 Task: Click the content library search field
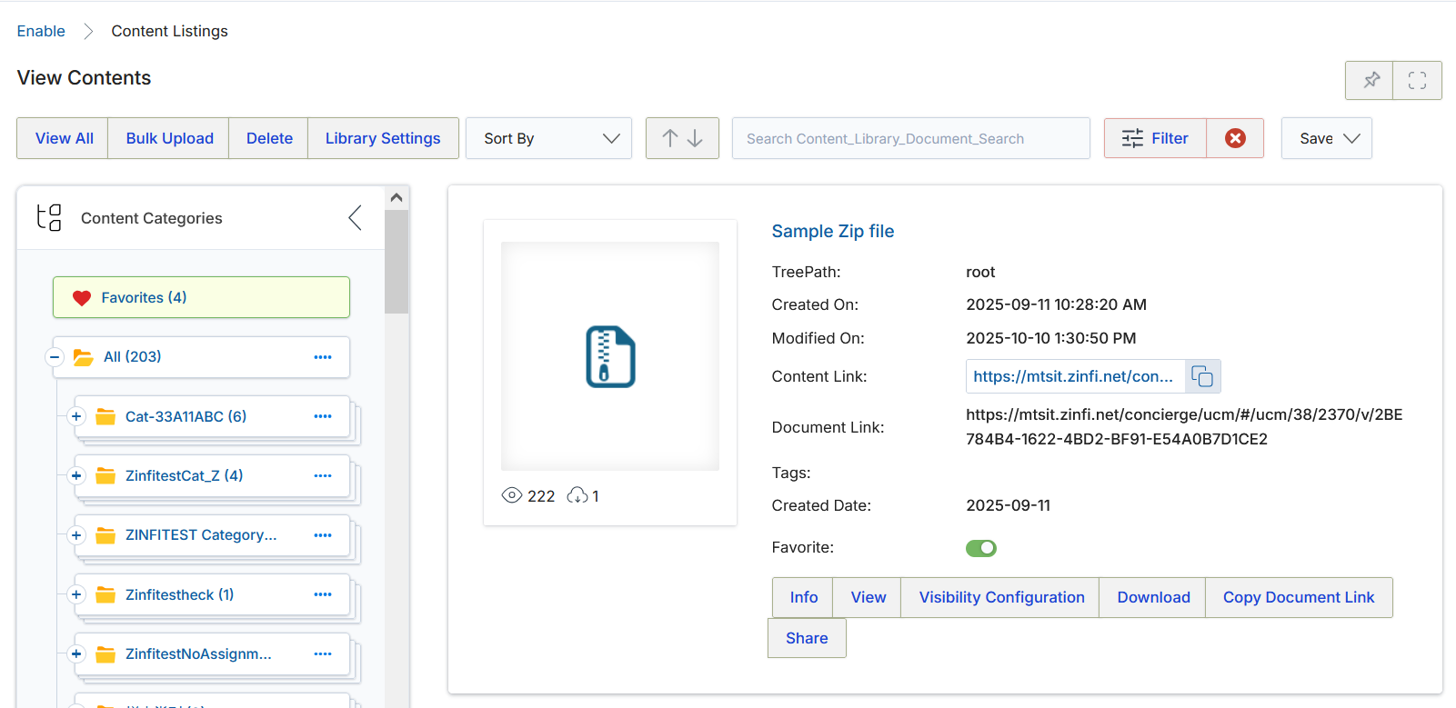910,138
